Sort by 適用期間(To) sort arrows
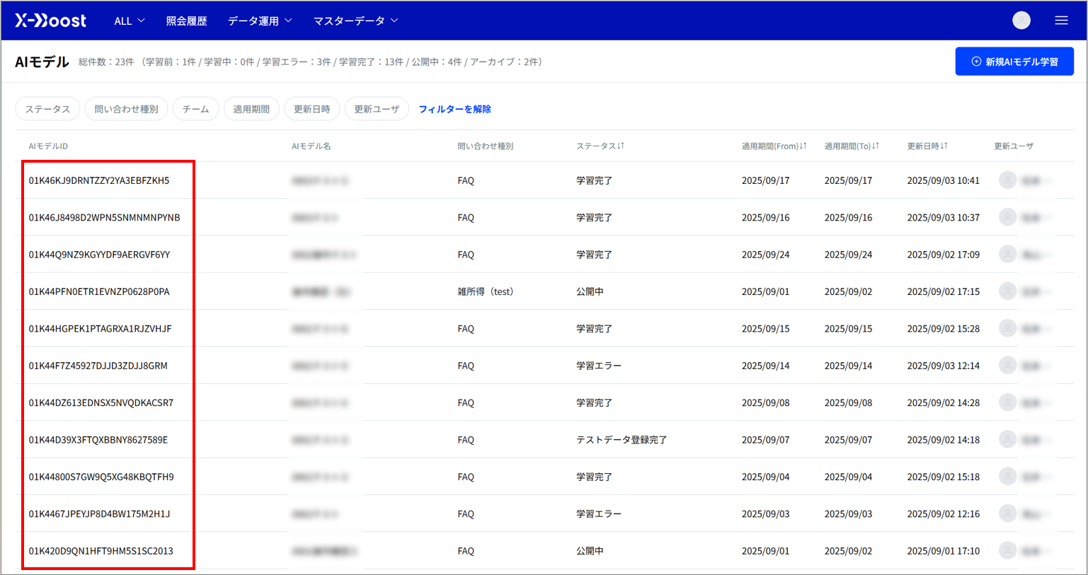 [x=876, y=146]
